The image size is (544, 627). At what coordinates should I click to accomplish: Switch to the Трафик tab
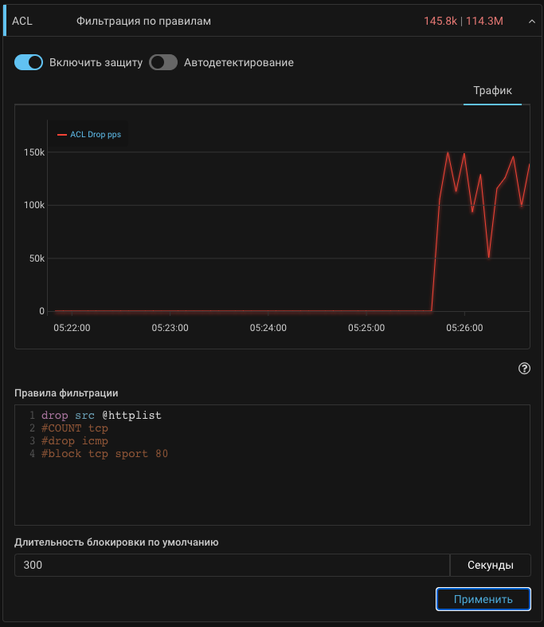[492, 91]
